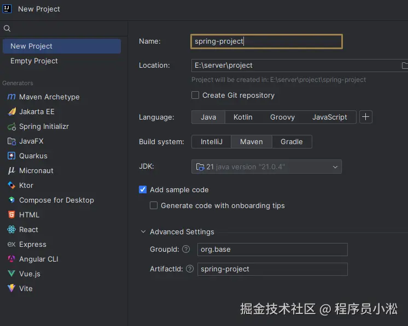Click the 'Project will be created in' hint

pos(279,80)
